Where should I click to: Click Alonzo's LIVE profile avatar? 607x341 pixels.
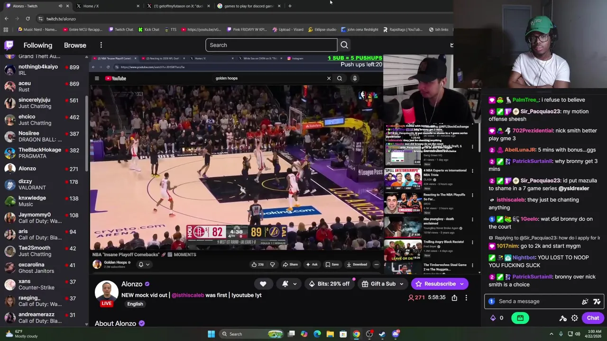tap(106, 292)
